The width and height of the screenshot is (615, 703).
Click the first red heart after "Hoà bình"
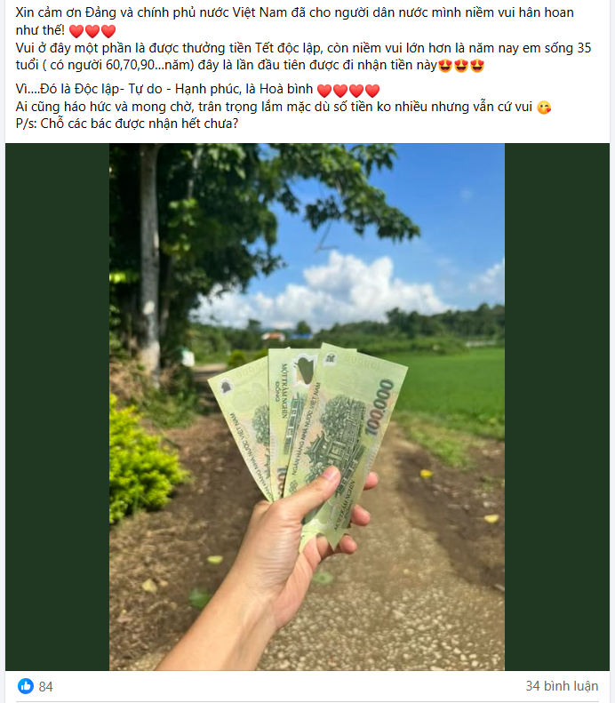click(324, 91)
